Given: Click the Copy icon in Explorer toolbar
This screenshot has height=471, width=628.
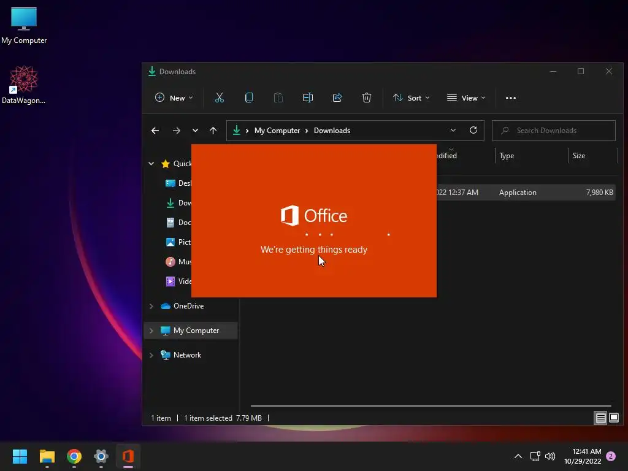Looking at the screenshot, I should [249, 98].
